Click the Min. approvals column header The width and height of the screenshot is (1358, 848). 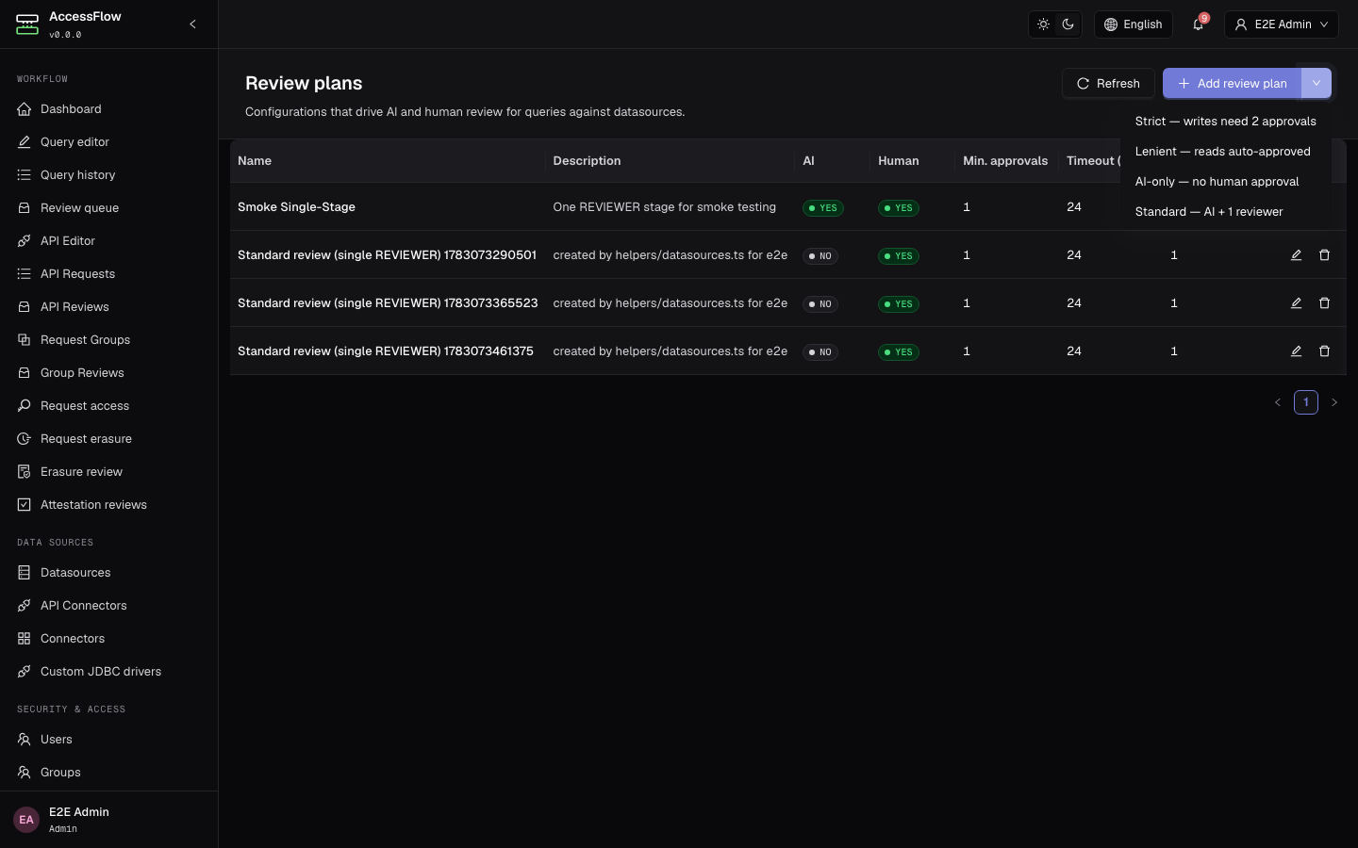click(x=1005, y=161)
